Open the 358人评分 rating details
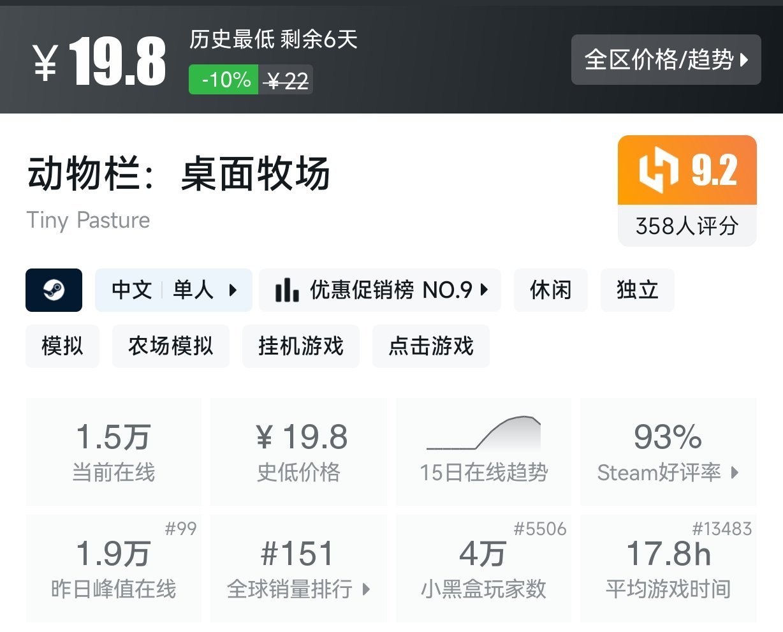This screenshot has height=632, width=783. [687, 226]
